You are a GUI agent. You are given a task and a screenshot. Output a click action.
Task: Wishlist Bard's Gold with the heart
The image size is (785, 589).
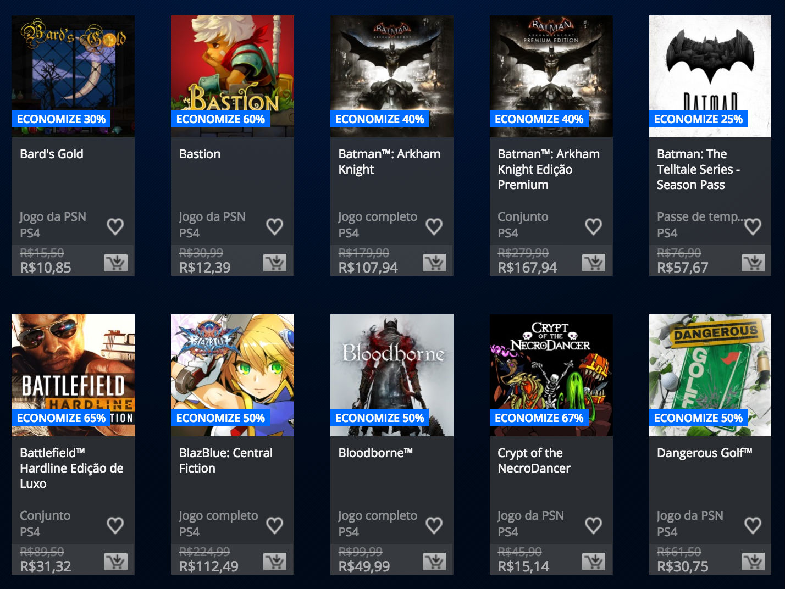115,226
